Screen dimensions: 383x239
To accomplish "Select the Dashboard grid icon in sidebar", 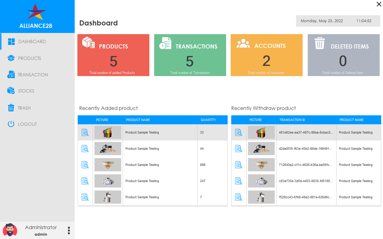I will point(11,41).
